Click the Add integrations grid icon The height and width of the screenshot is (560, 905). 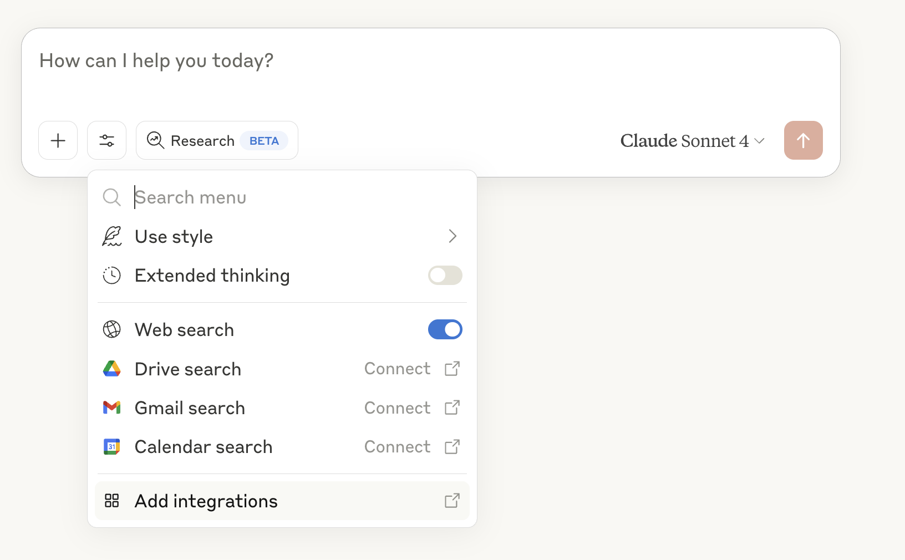click(x=112, y=501)
